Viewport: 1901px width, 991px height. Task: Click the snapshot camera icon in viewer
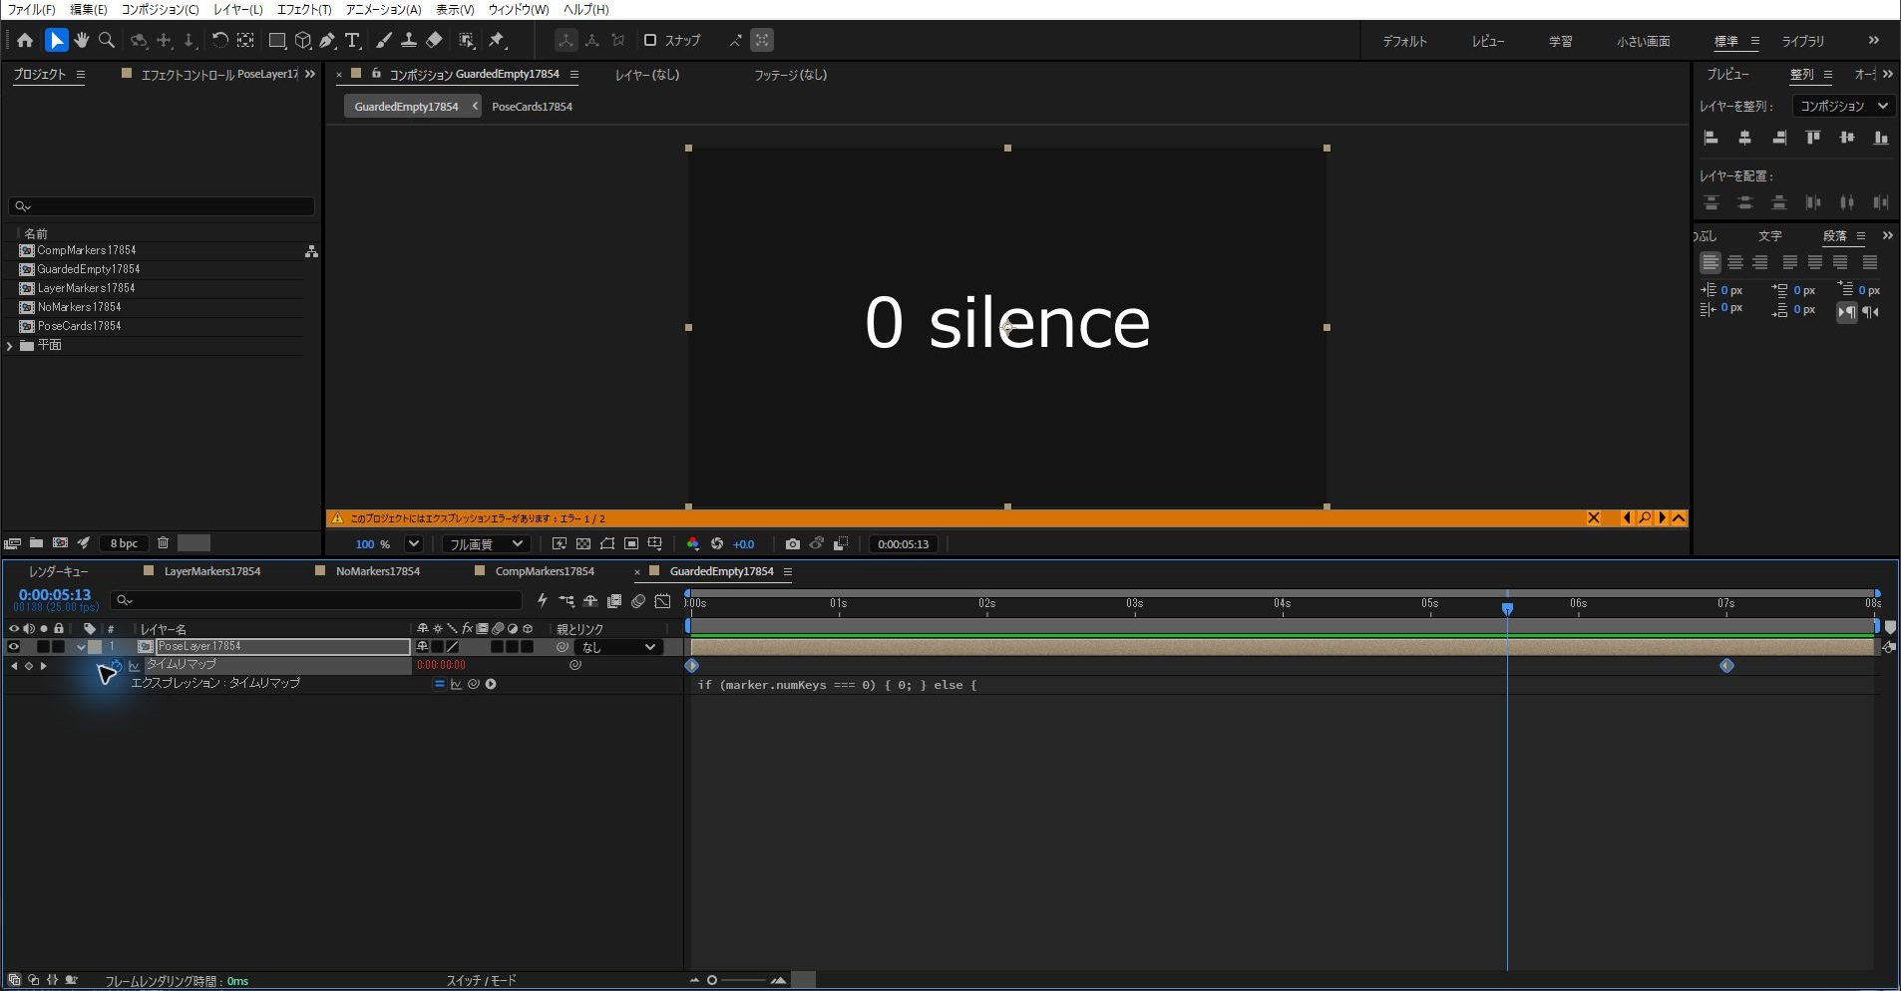point(792,543)
